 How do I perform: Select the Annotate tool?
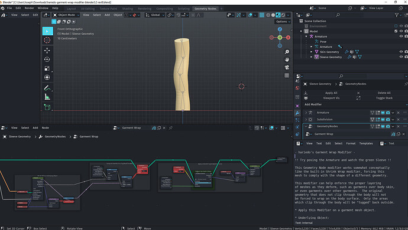[x=47, y=88]
